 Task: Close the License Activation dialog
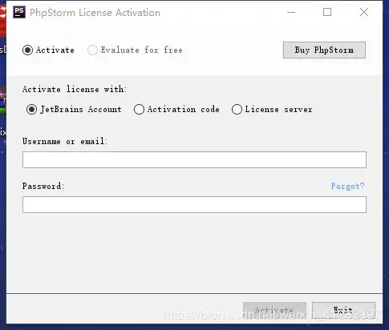pos(364,12)
